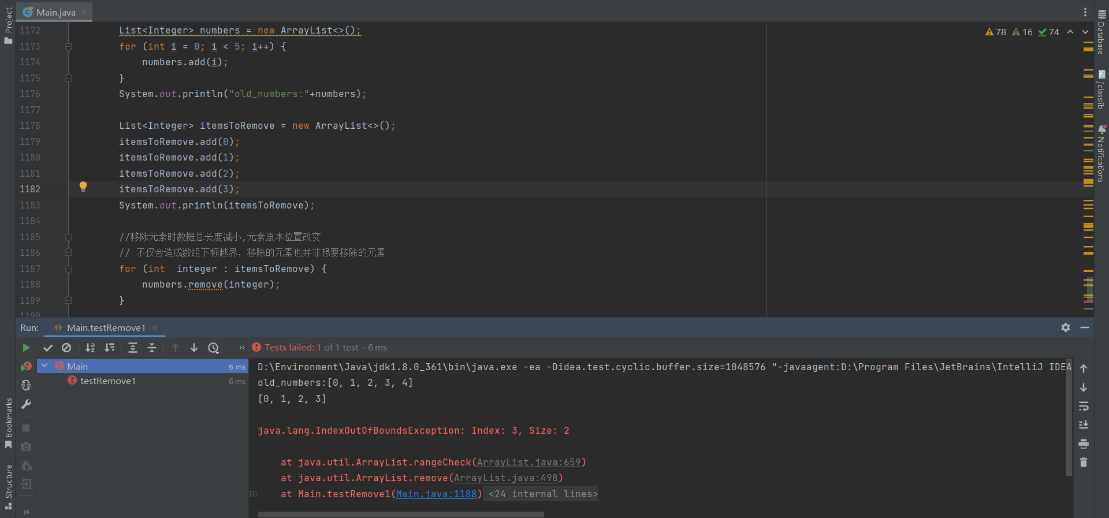The width and height of the screenshot is (1109, 518).
Task: Select the testRemove1 failed test
Action: [108, 381]
